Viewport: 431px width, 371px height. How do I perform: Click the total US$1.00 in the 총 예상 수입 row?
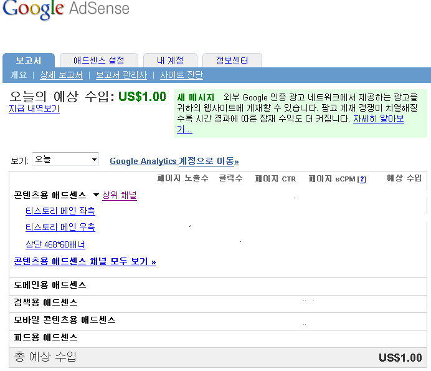[x=400, y=358]
